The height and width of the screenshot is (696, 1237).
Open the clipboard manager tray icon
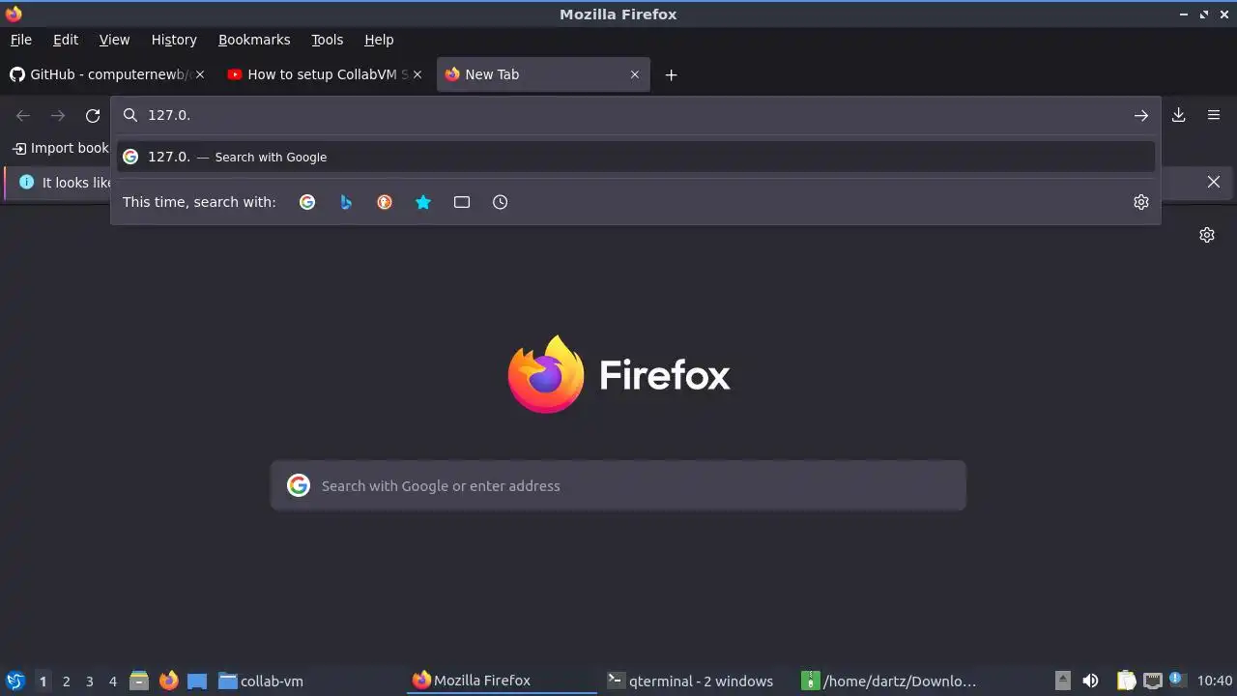pos(1126,681)
